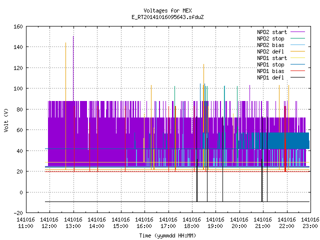Click the 15:00 x-axis time label
The height and width of the screenshot is (240, 320).
click(x=120, y=226)
